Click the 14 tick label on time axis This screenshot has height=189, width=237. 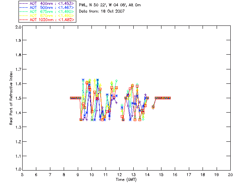pyautogui.click(x=147, y=175)
